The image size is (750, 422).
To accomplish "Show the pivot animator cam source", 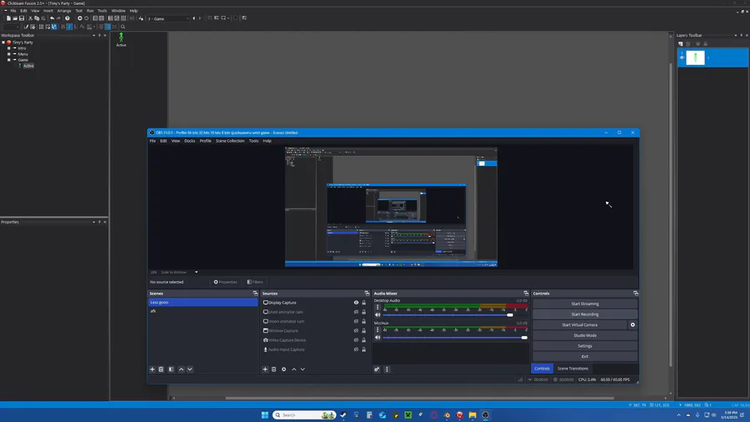I will [x=356, y=312].
